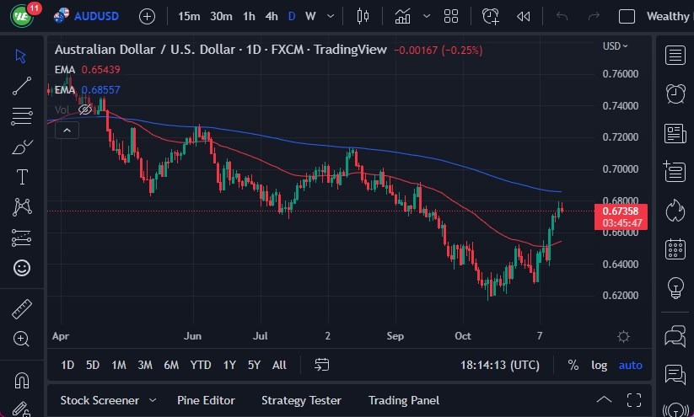
Task: Collapse the indicator legend chevron
Action: [67, 130]
